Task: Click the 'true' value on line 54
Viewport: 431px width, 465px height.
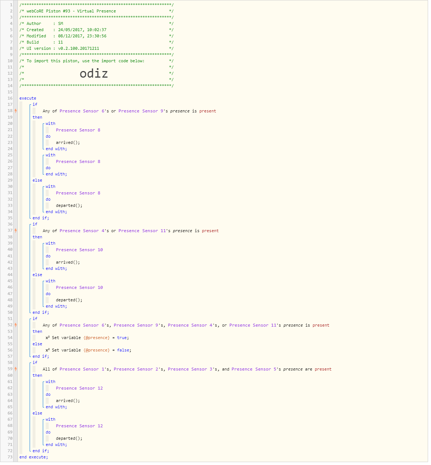Action: coord(122,338)
